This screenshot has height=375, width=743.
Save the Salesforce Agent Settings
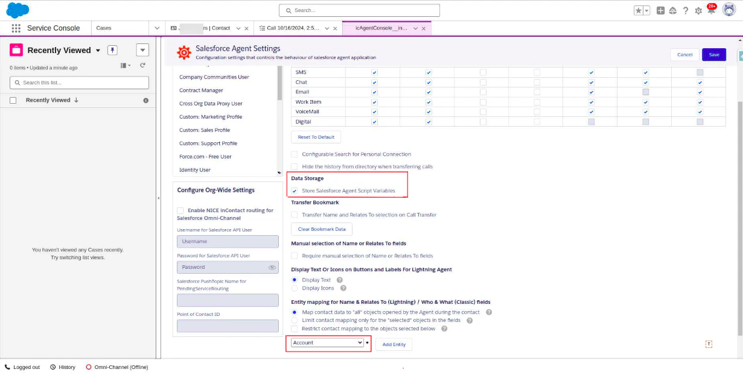click(x=713, y=54)
